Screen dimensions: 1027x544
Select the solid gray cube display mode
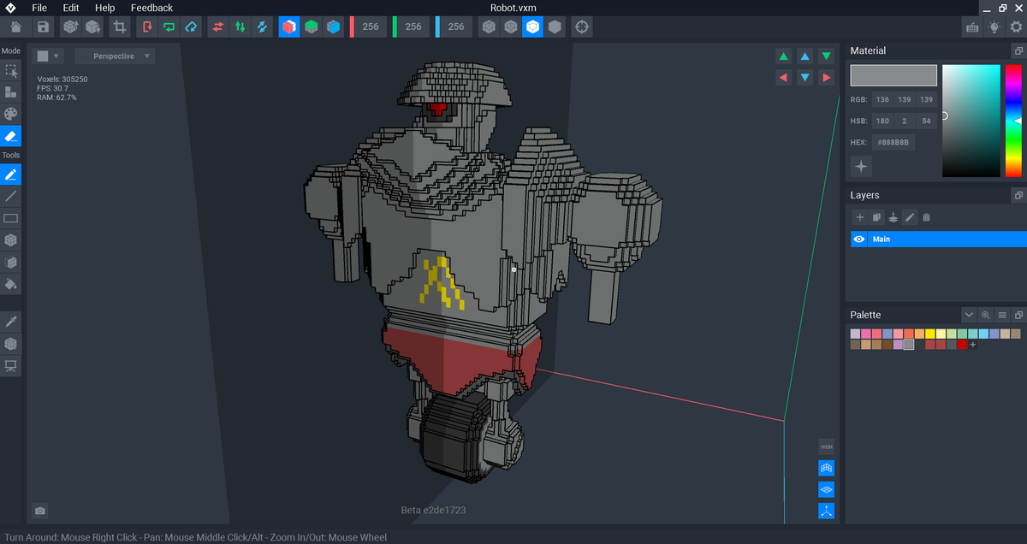tap(555, 27)
